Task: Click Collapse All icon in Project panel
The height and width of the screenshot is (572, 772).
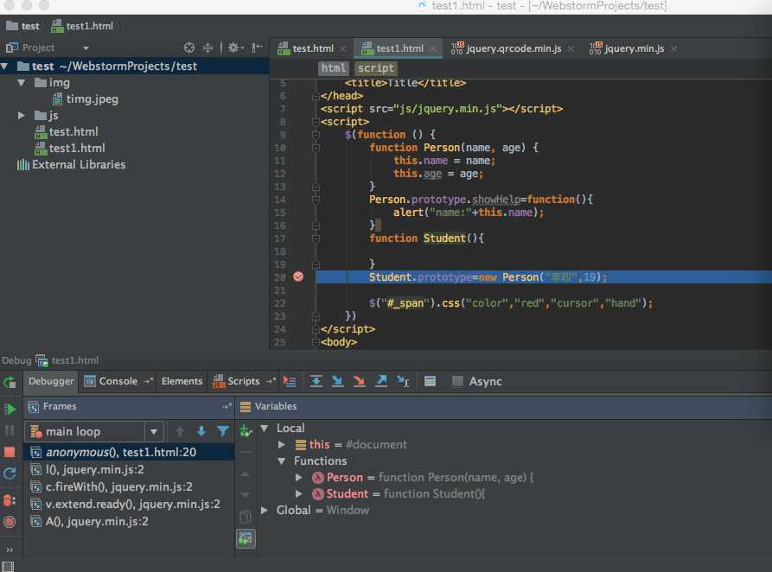Action: click(208, 48)
